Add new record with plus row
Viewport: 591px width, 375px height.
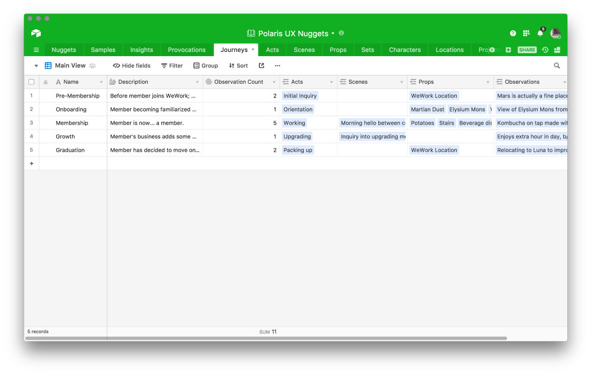click(x=32, y=164)
